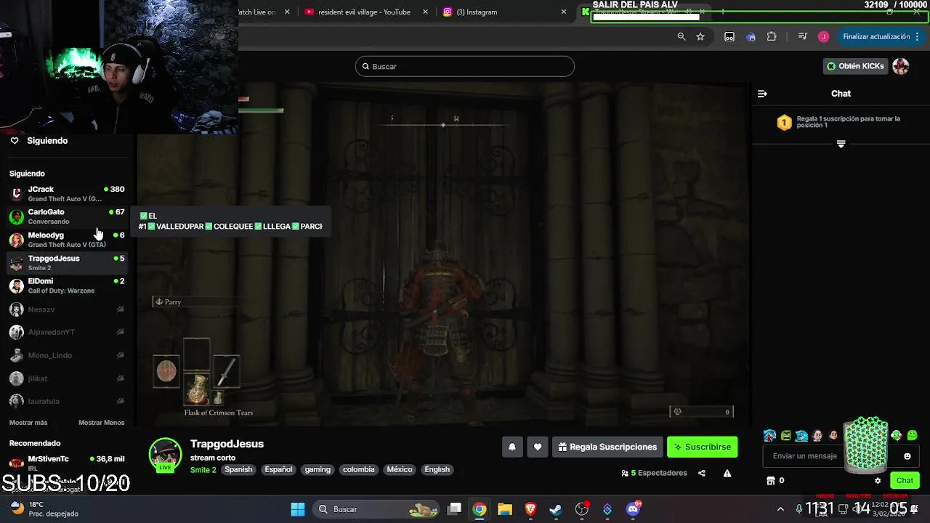Click the Suscribirse button
Viewport: 930px width, 523px height.
703,447
